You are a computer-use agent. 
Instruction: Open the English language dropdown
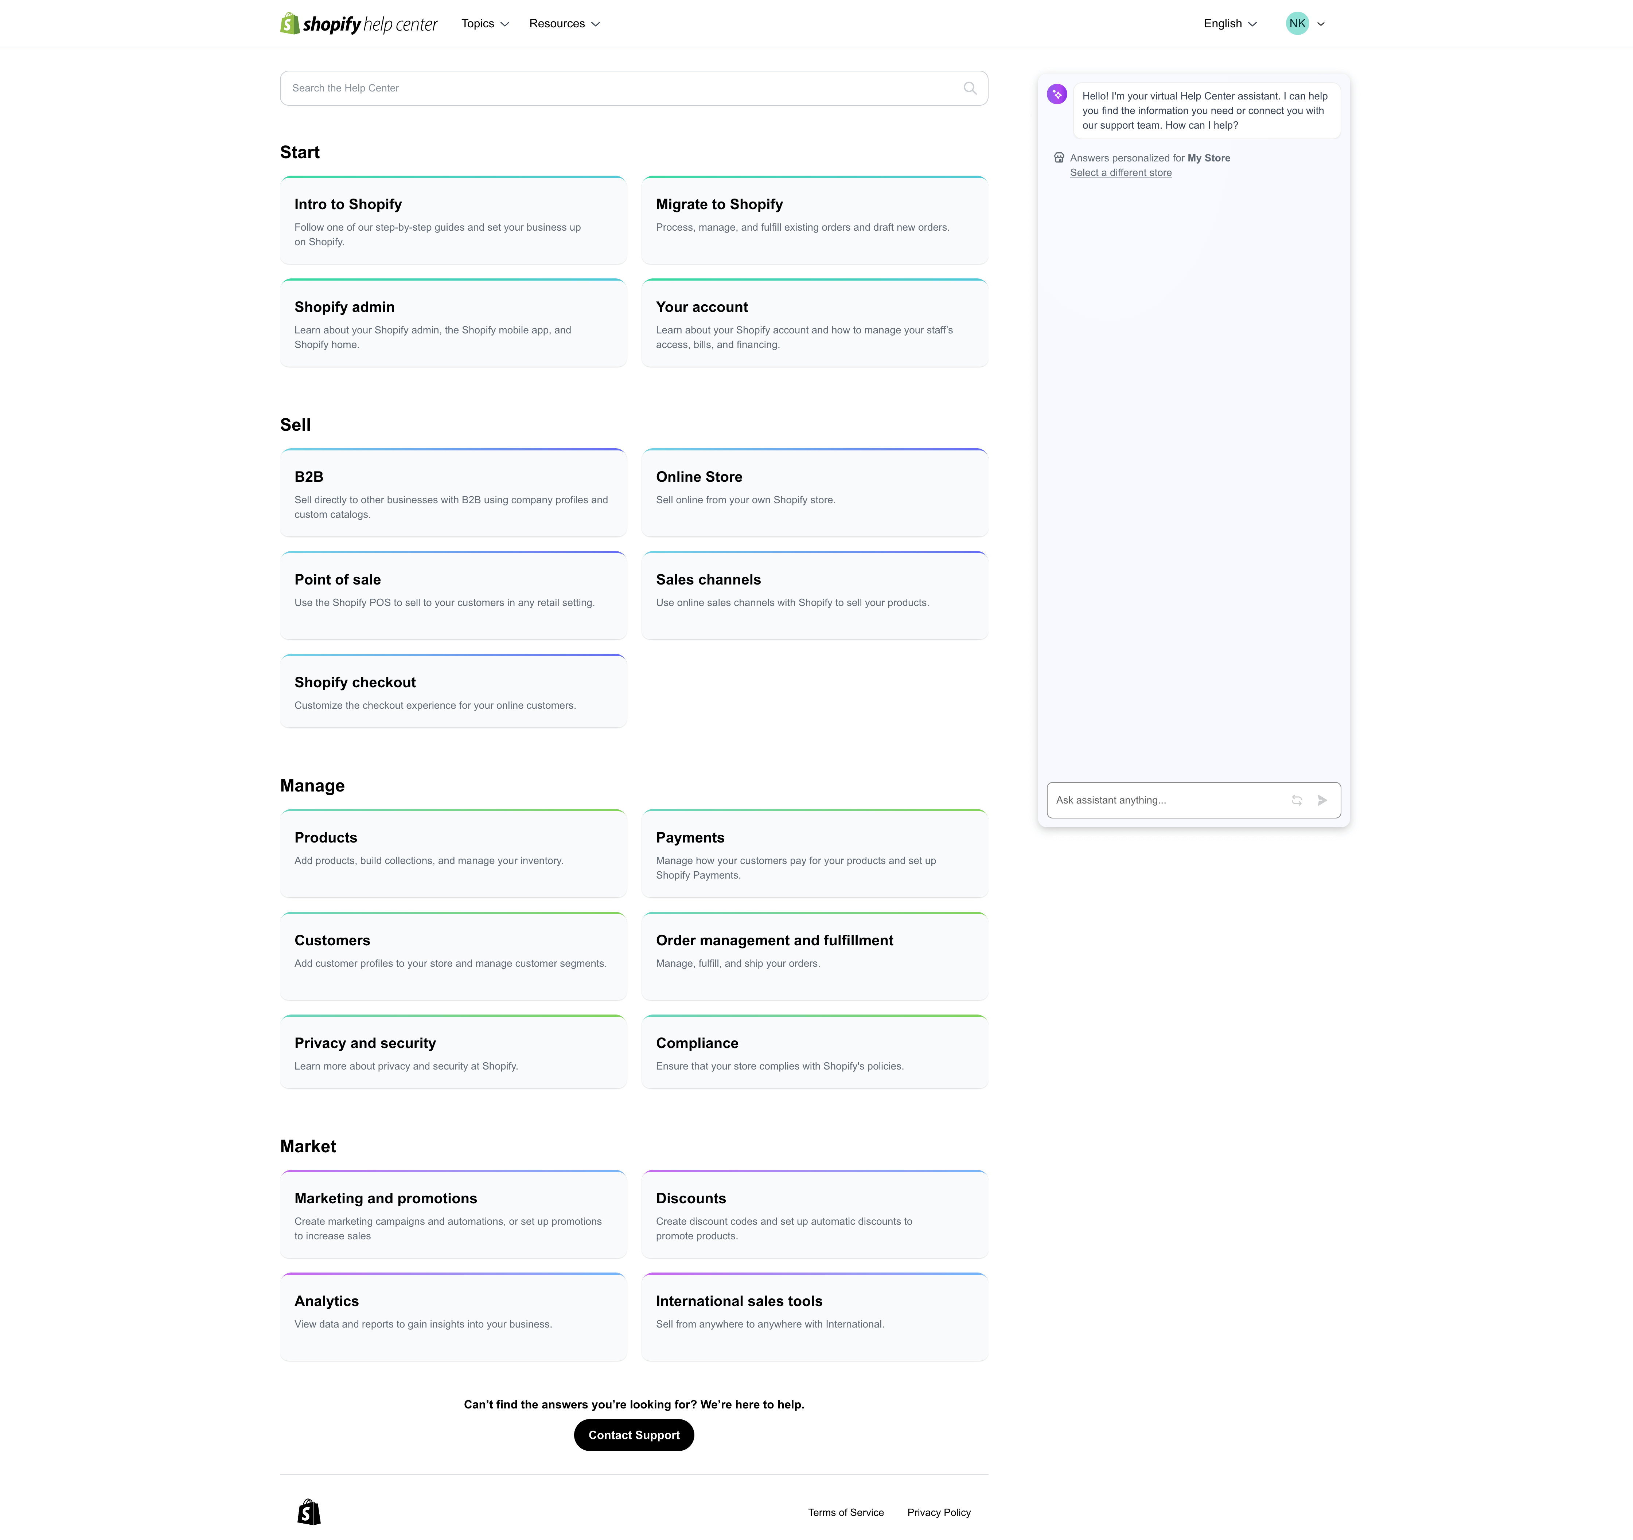point(1231,24)
